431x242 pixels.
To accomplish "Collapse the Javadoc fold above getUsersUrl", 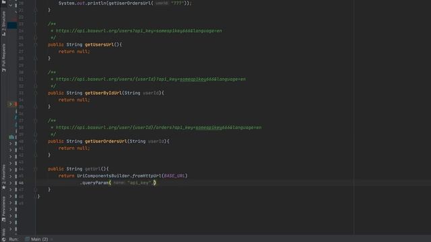I will (36, 24).
